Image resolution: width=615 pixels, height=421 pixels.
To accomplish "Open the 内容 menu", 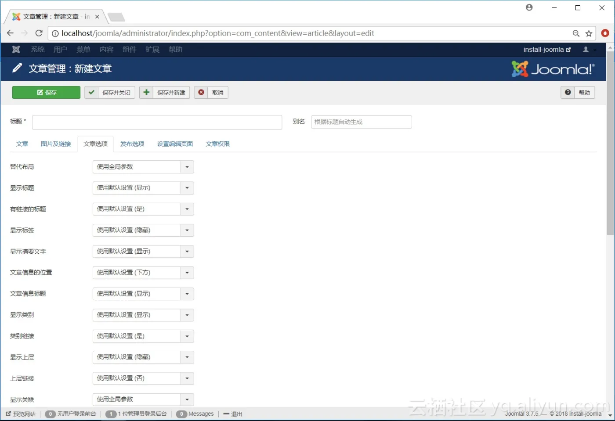I will click(106, 50).
